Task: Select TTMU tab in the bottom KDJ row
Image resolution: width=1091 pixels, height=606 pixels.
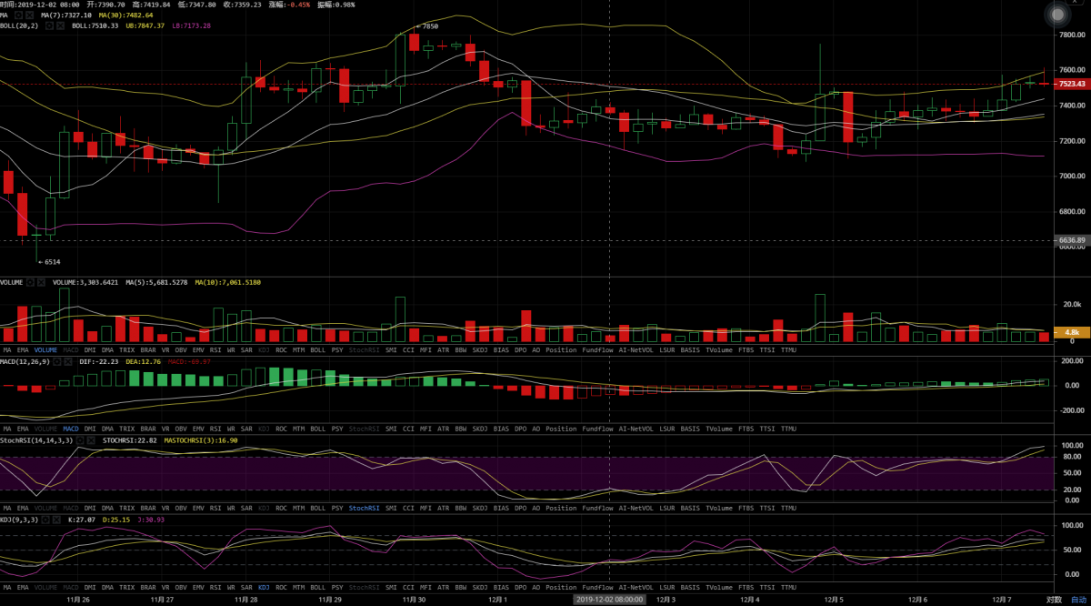Action: (x=788, y=587)
